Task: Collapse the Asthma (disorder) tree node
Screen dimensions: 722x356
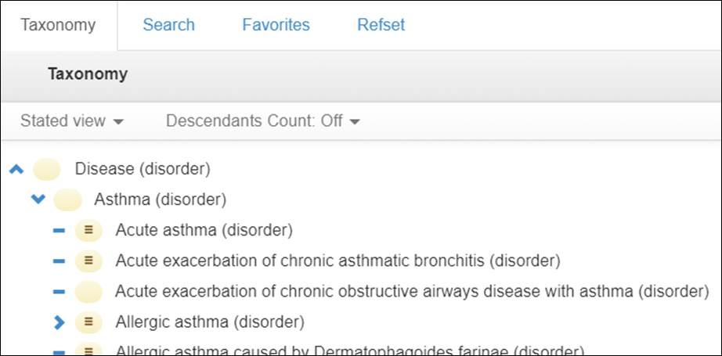Action: (38, 200)
